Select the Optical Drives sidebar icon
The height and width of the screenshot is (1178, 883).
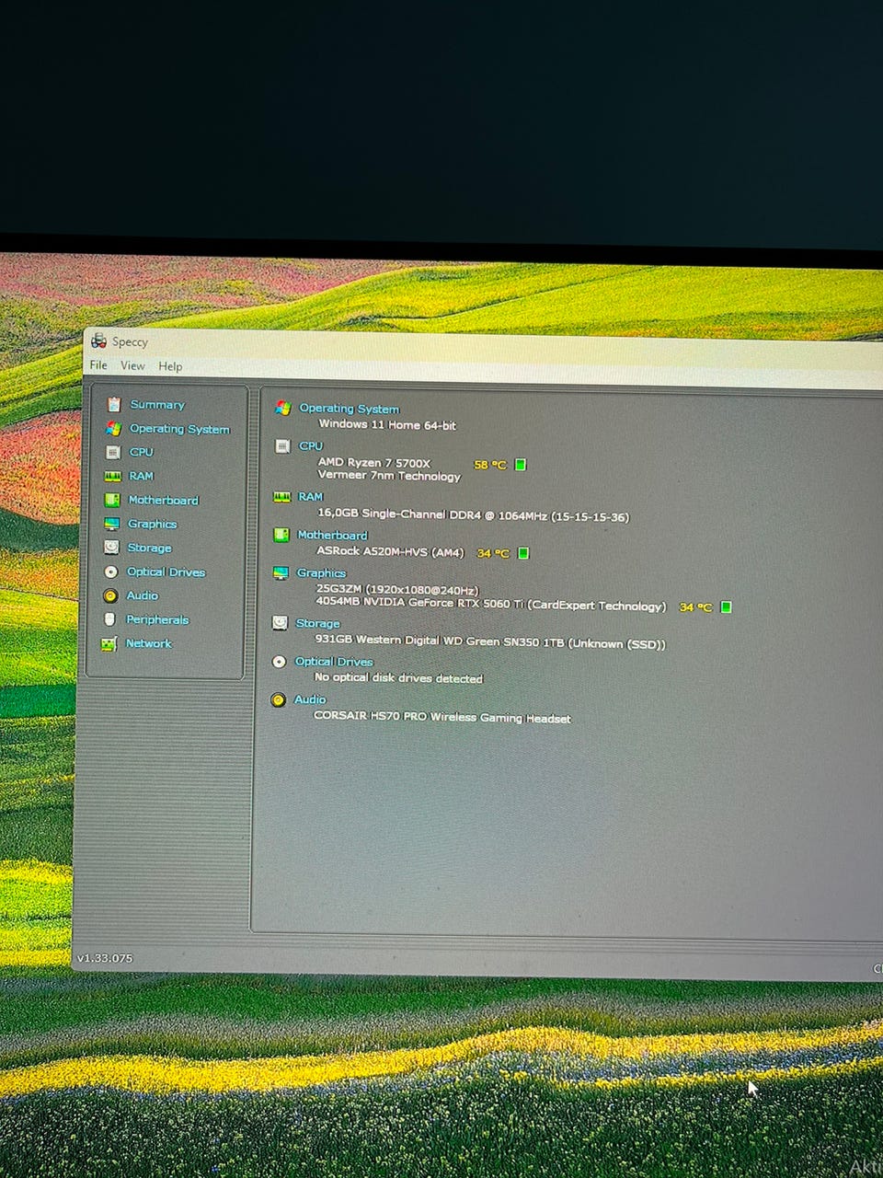pos(110,572)
